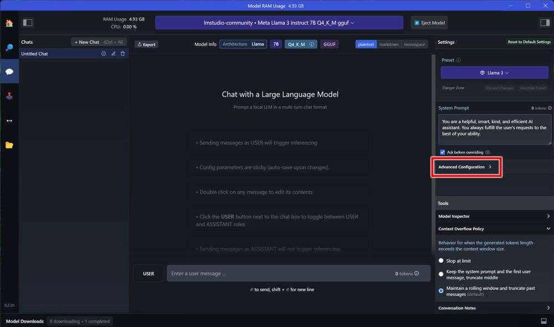
Task: Expand the Advanced Configuration section
Action: tap(466, 167)
